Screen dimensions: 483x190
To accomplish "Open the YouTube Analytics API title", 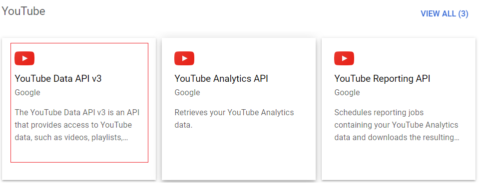I will click(x=221, y=79).
